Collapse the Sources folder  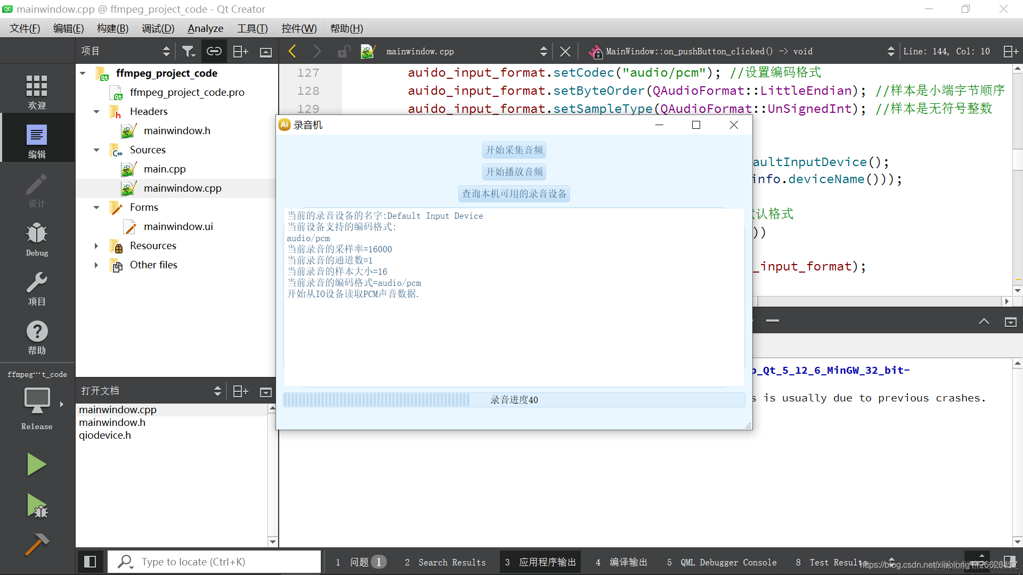coord(96,150)
